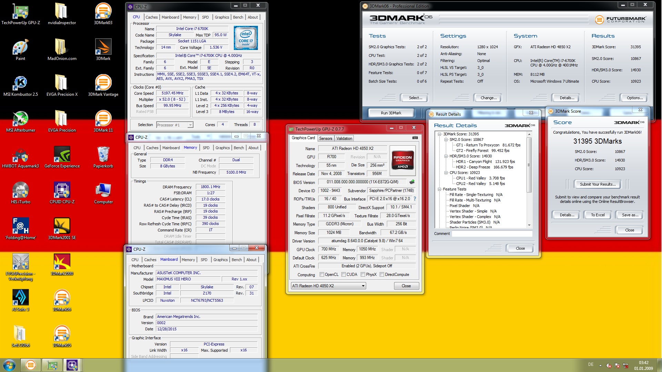Click Submit Your Results... button
The image size is (662, 372).
coord(598,184)
